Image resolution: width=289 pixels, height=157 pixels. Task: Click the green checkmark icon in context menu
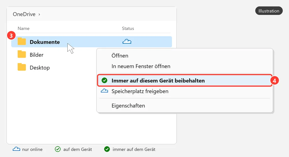105,81
